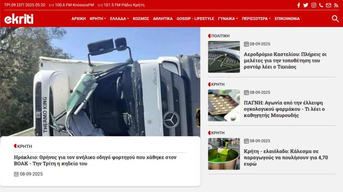Expand the ΕΛΛΑΔΑ dropdown menu
Screen dimensions: 343x192
coord(120,19)
